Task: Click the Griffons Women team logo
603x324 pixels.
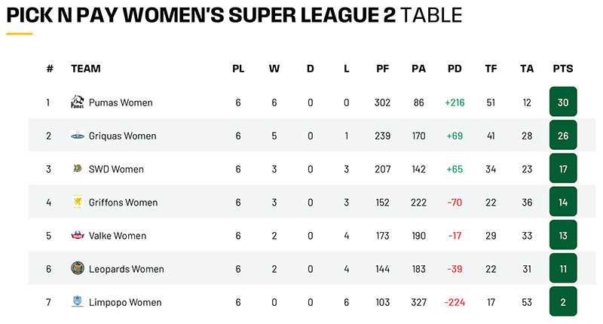Action: [x=78, y=201]
